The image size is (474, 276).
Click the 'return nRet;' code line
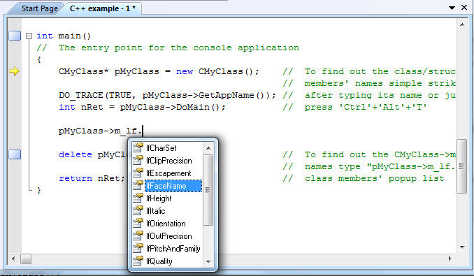coord(92,178)
